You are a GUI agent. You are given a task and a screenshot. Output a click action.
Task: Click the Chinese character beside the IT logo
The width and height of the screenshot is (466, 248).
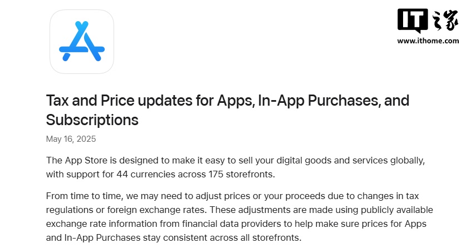pyautogui.click(x=444, y=22)
